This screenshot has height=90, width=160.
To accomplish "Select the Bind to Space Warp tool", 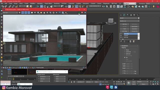I will click(x=16, y=6).
